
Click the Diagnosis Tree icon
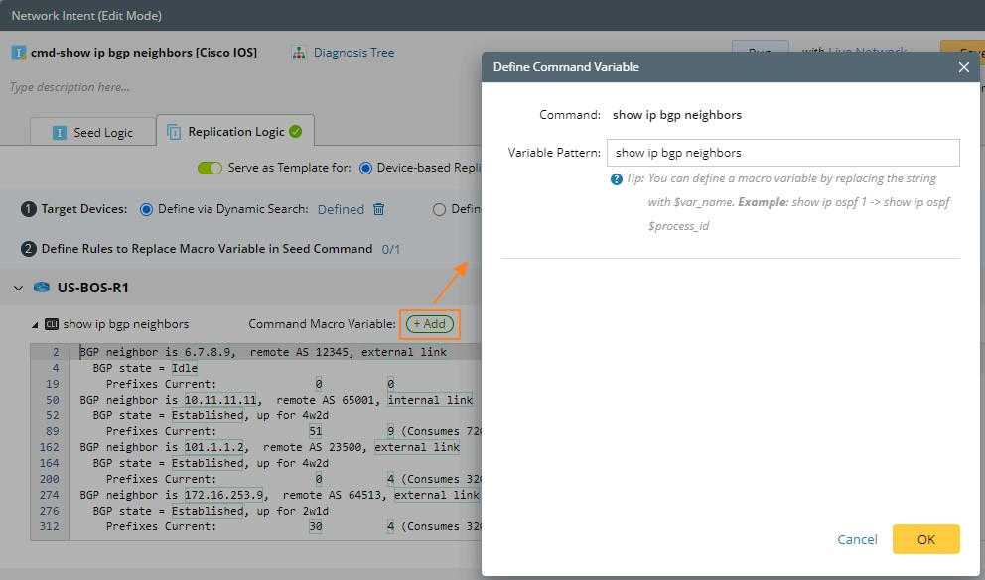pos(299,53)
